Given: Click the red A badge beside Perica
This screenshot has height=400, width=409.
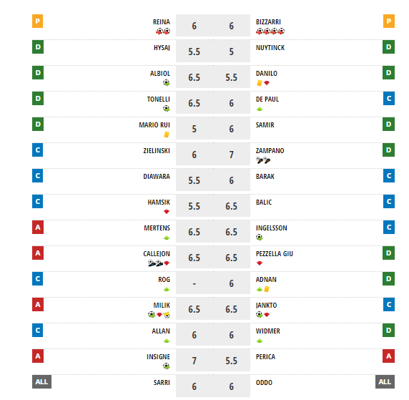Looking at the screenshot, I should pyautogui.click(x=389, y=356).
